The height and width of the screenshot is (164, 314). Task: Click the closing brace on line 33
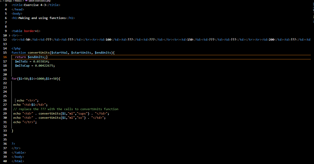[x=12, y=131]
